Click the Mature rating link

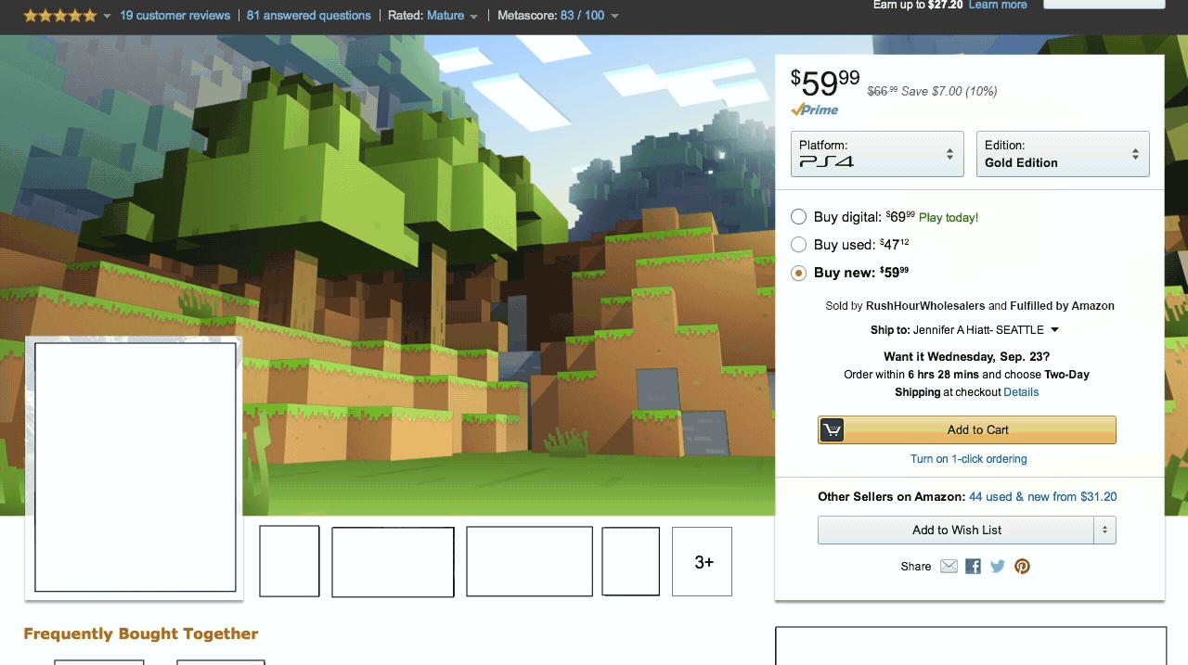click(445, 16)
